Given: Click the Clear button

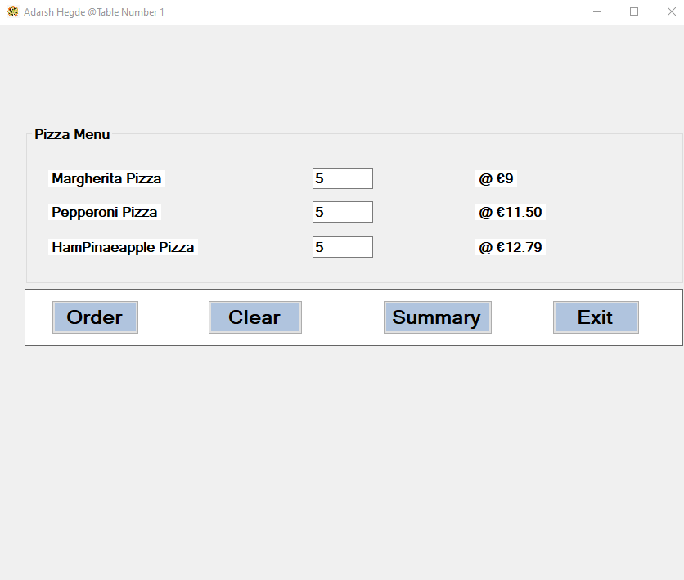Looking at the screenshot, I should click(x=254, y=317).
